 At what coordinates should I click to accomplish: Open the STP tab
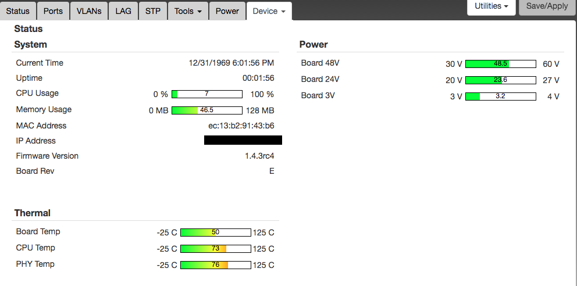click(153, 11)
